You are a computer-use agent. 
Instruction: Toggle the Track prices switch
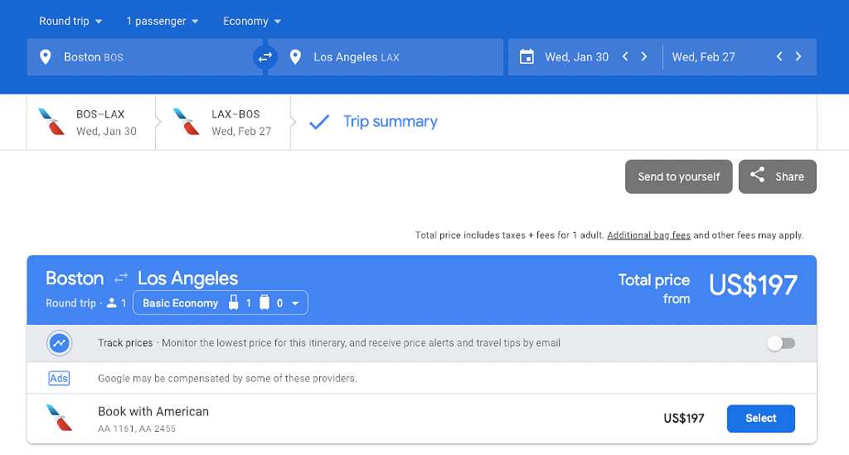point(781,343)
